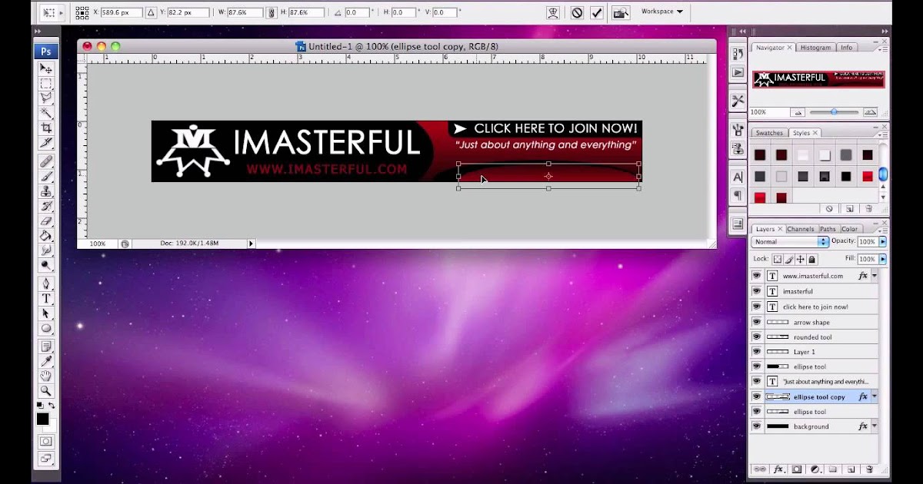Hide the ellipse tool copy layer
923x484 pixels.
point(757,396)
